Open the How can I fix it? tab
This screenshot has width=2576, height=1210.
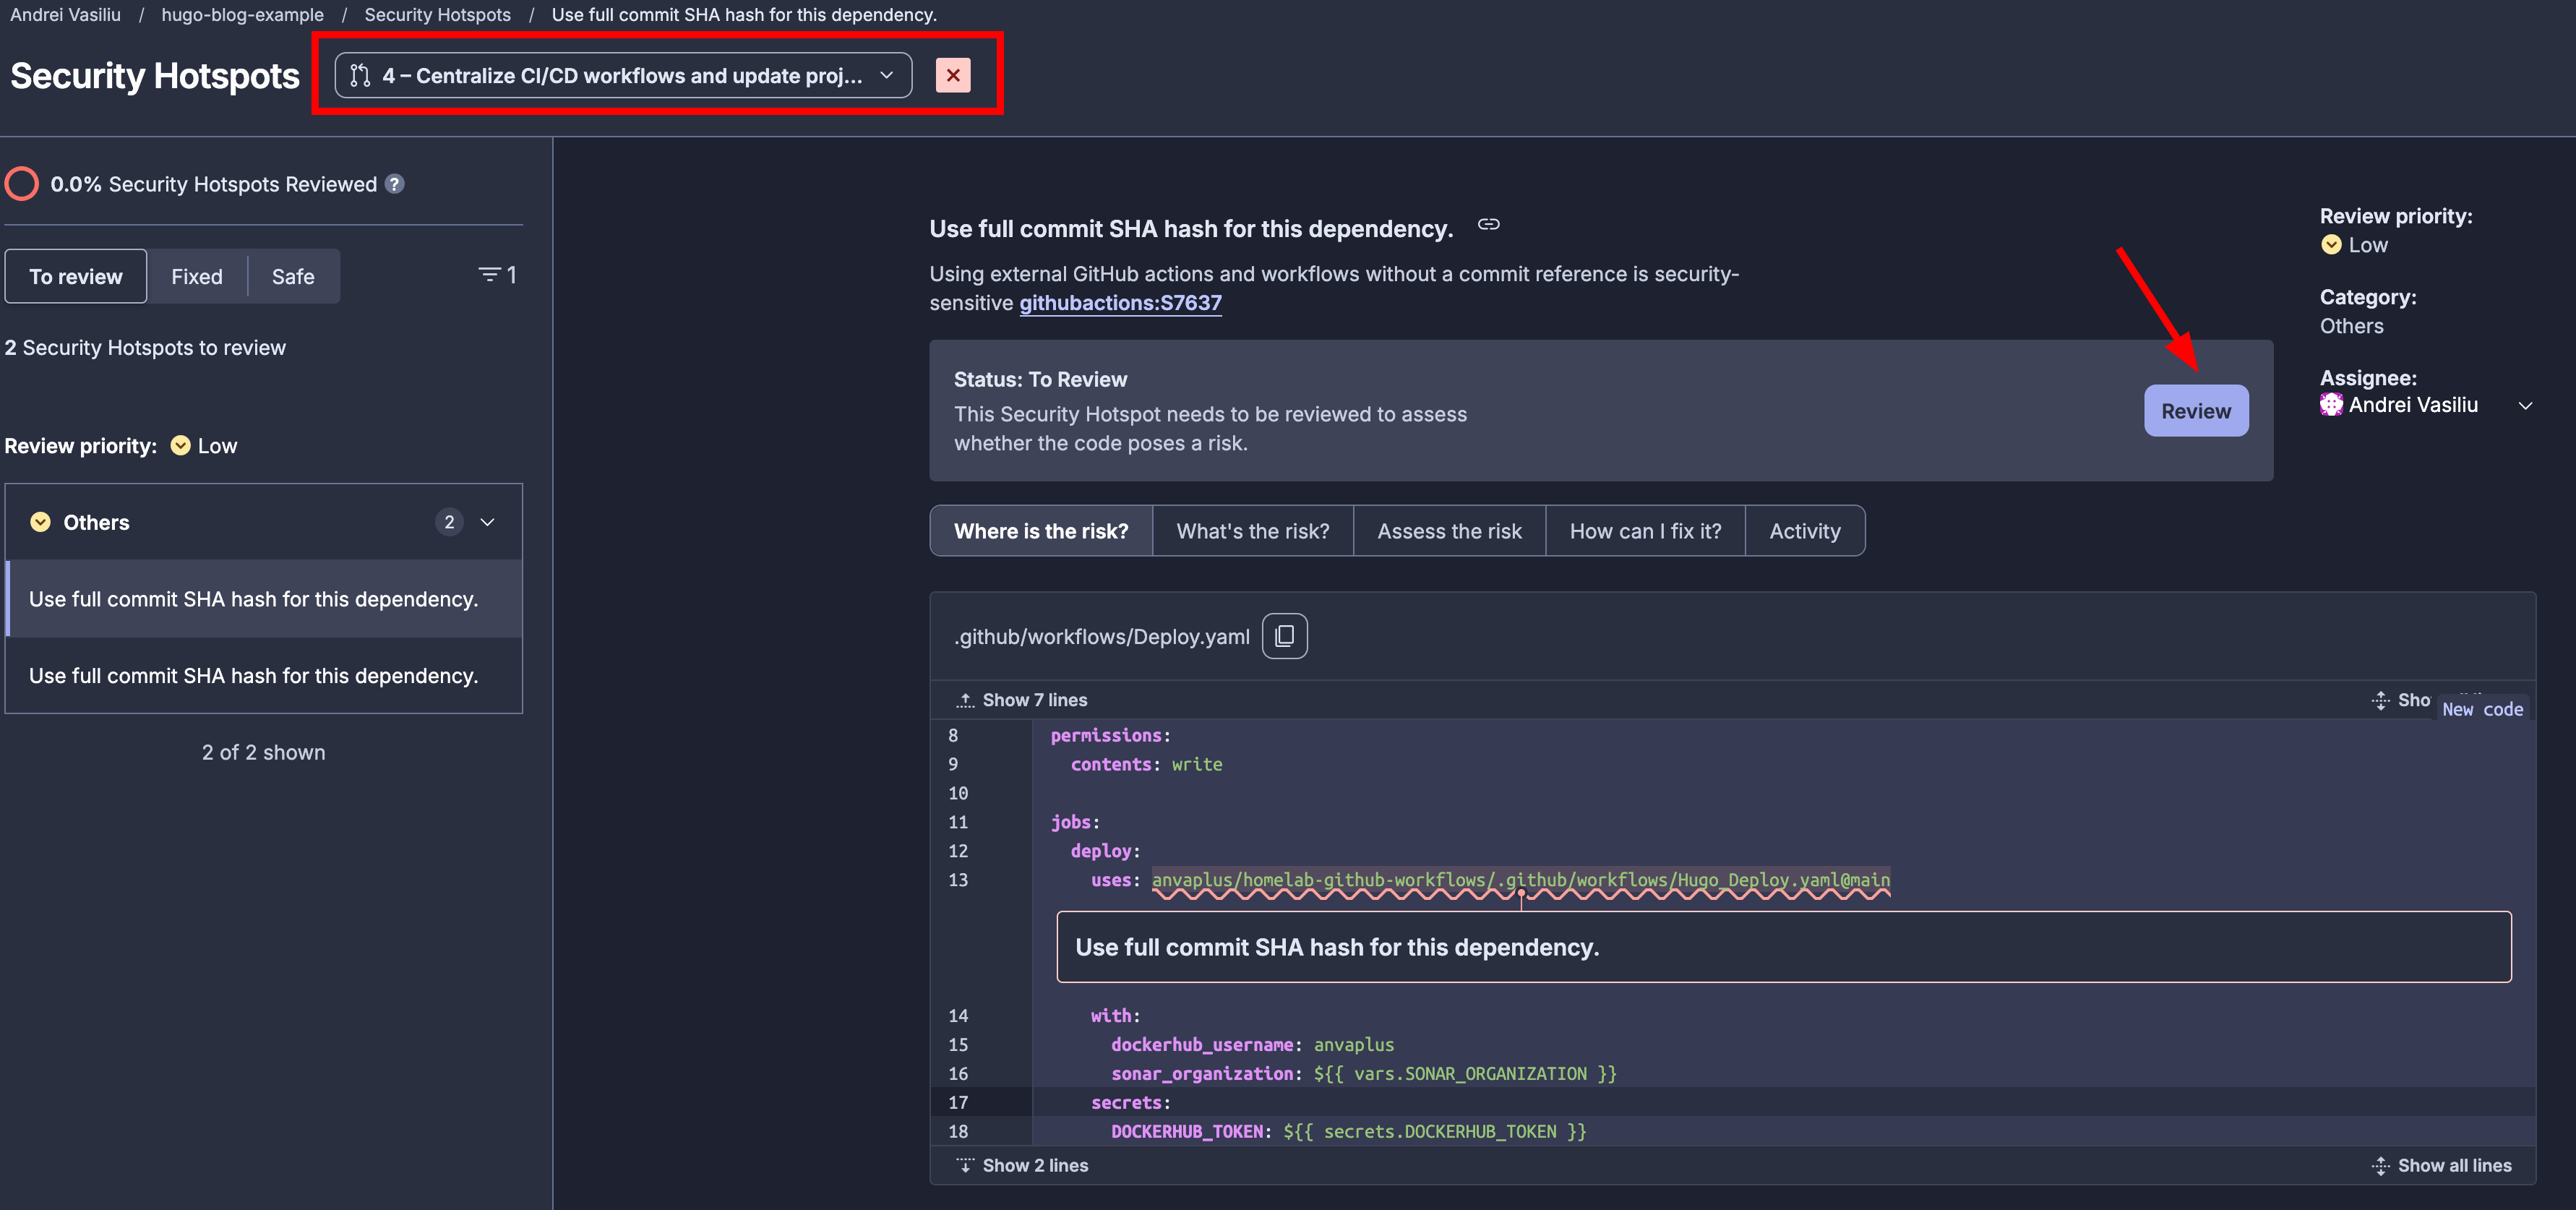tap(1645, 531)
